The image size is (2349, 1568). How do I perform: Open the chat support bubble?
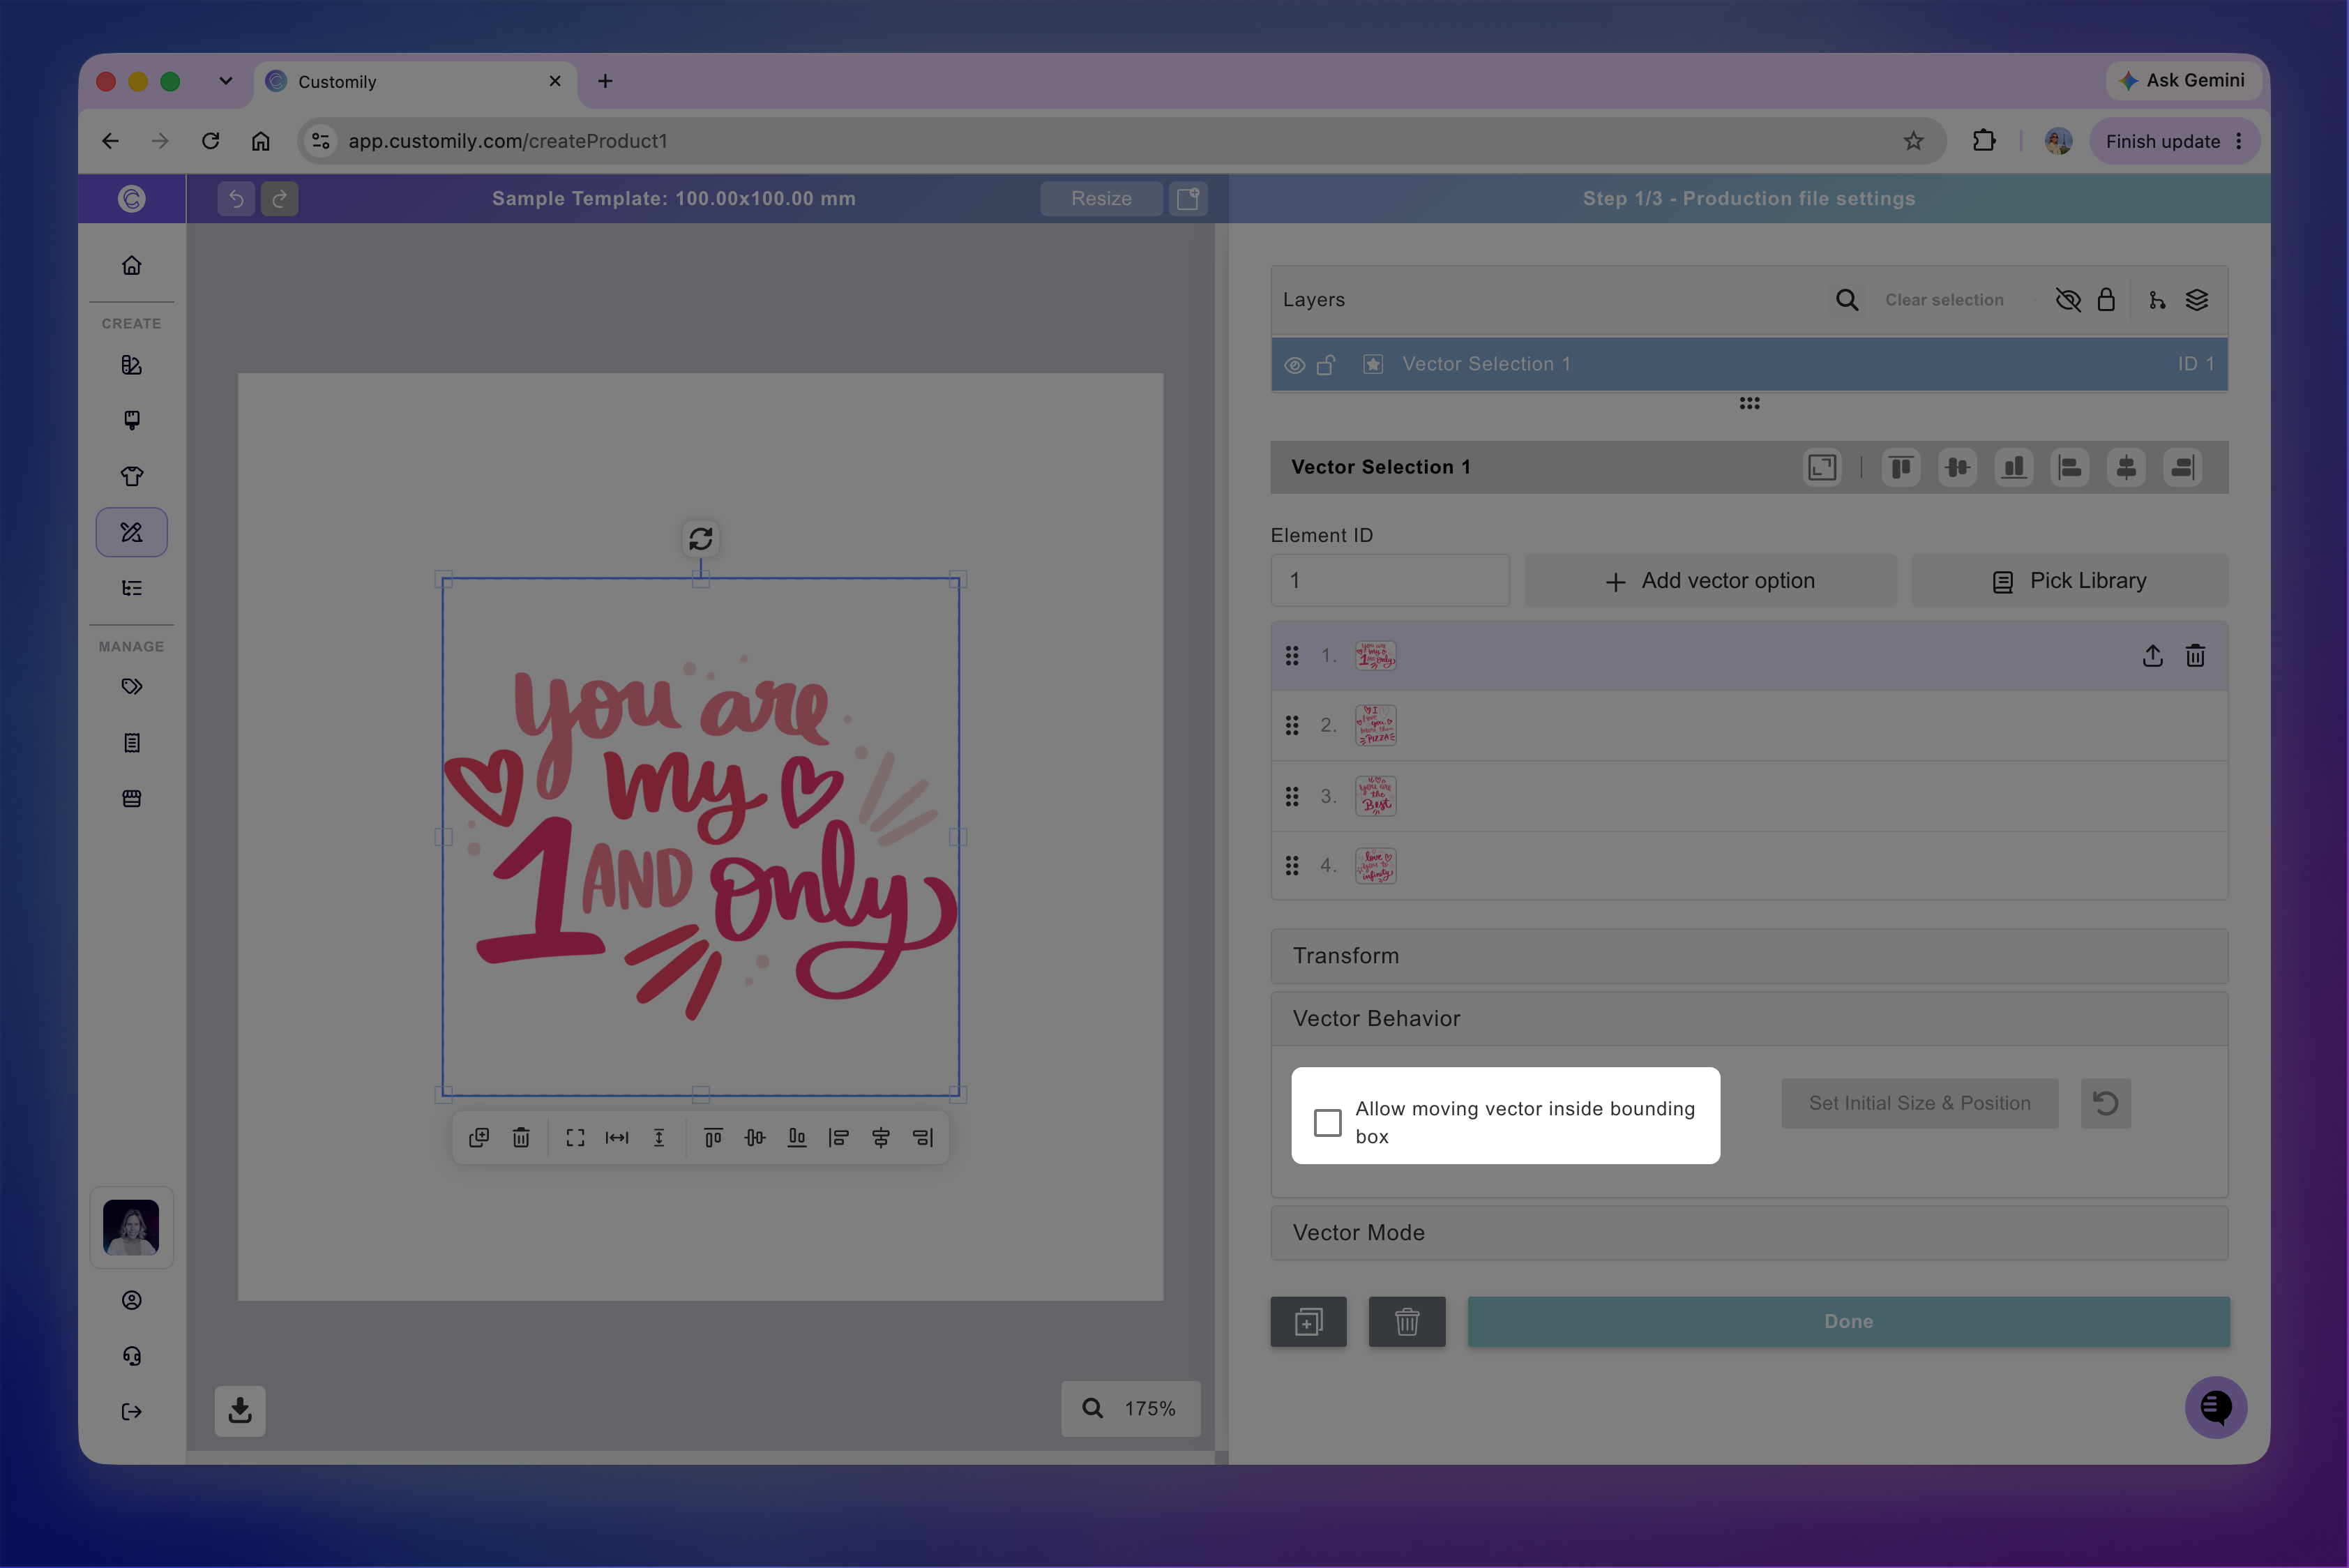point(2216,1408)
